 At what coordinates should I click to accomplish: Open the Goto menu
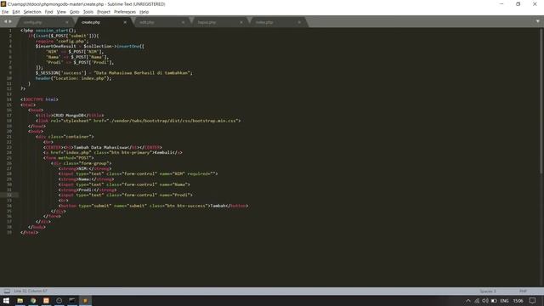tap(74, 12)
